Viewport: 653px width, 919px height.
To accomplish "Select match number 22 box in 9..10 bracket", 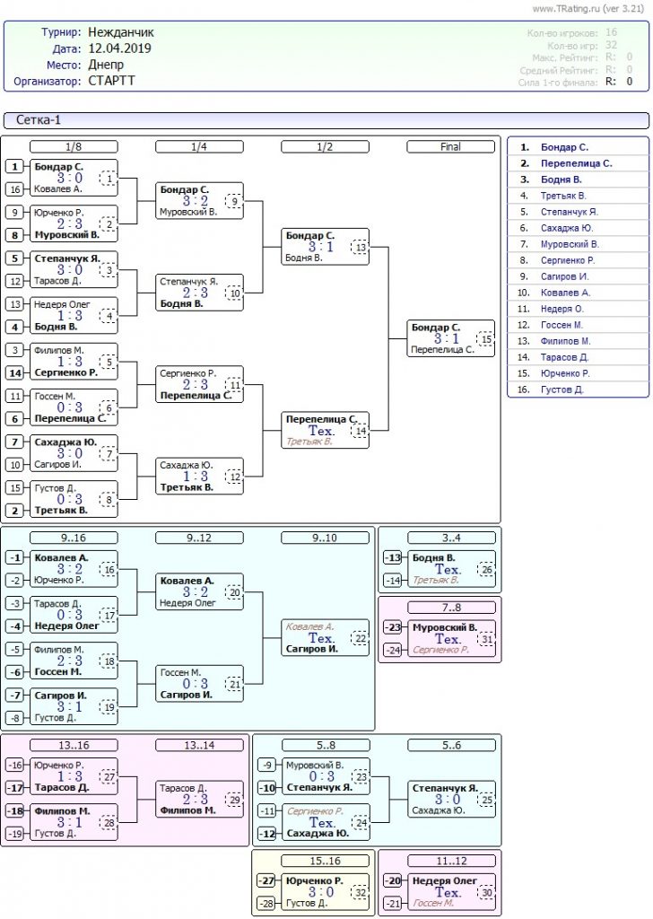I will pos(360,638).
